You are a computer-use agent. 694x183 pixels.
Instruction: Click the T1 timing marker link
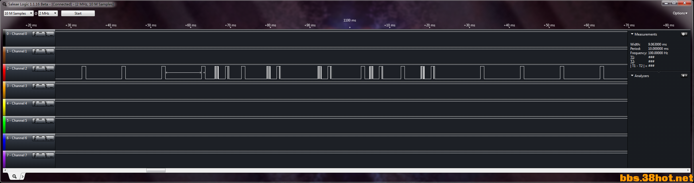tap(632, 57)
